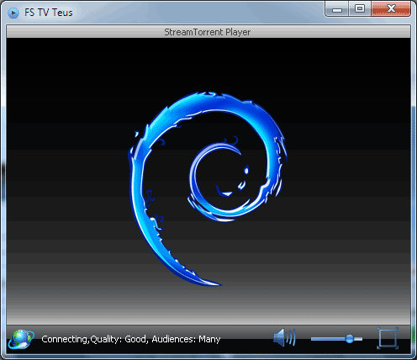
Task: Lower volume by clicking filled slider track
Action: tap(328, 339)
